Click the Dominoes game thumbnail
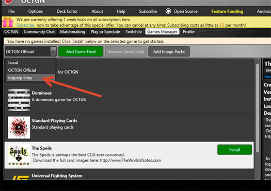Image resolution: width=271 pixels, height=191 pixels. 19,100
